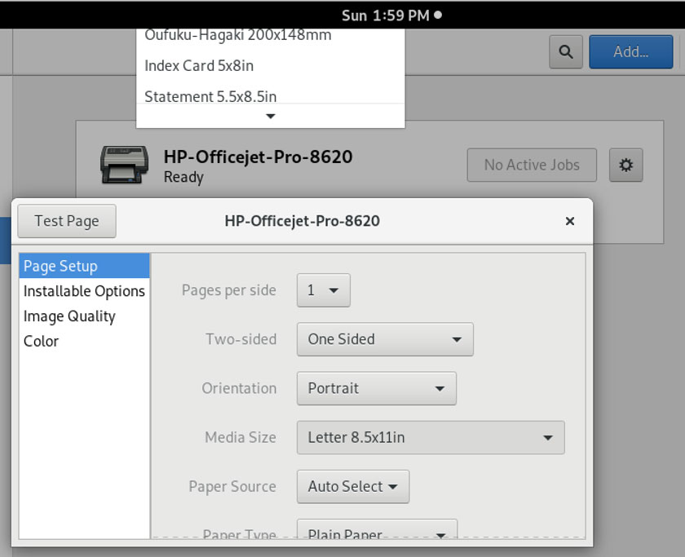Click the HP-Officejet-Pro-8620 printer name
Image resolution: width=685 pixels, height=557 pixels.
[258, 157]
